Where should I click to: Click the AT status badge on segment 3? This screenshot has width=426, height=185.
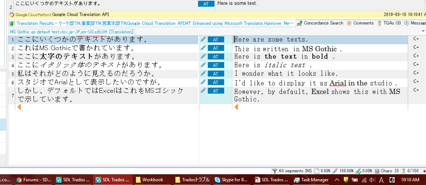(x=216, y=56)
